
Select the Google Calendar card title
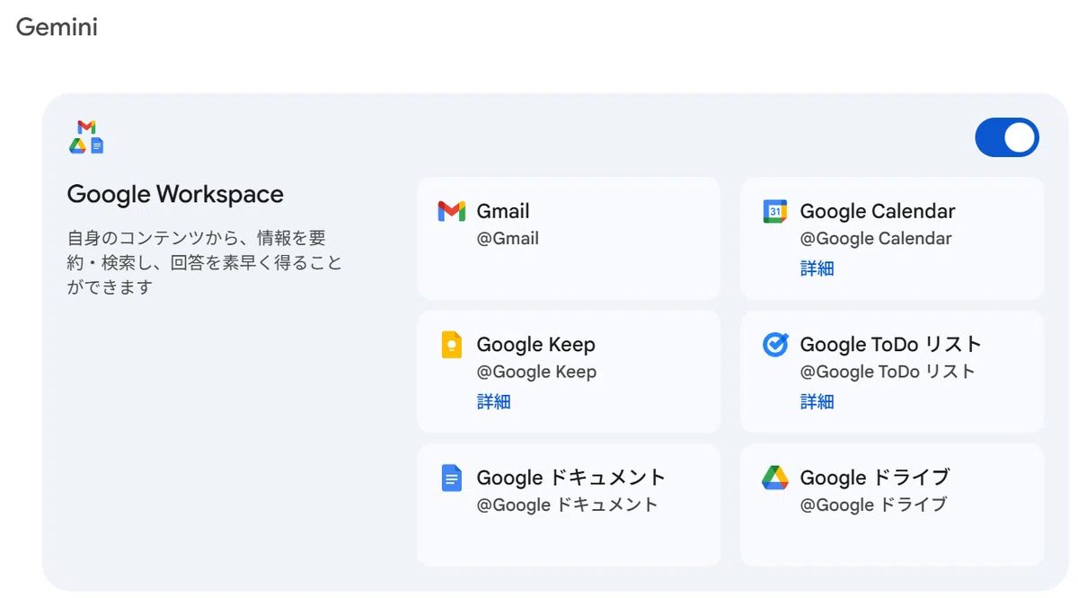pos(878,211)
